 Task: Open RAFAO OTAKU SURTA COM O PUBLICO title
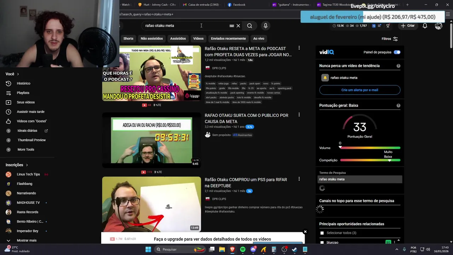[x=246, y=118]
